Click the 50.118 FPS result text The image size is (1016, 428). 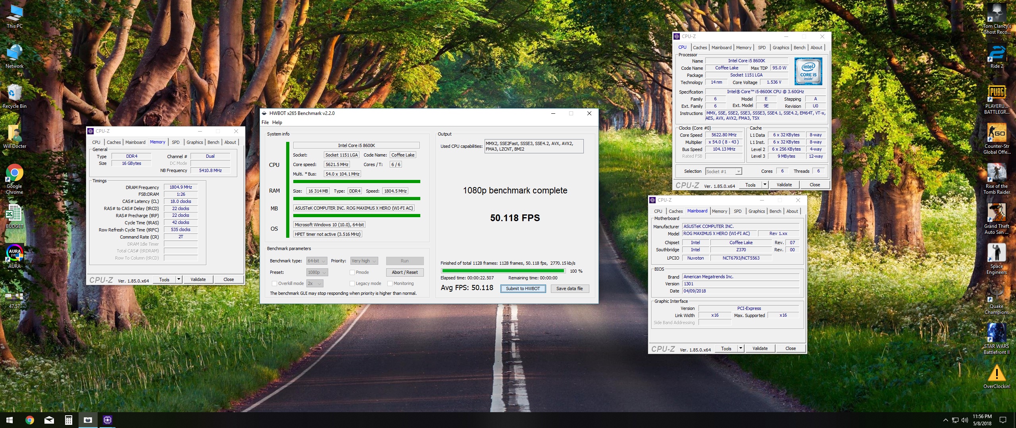tap(515, 218)
